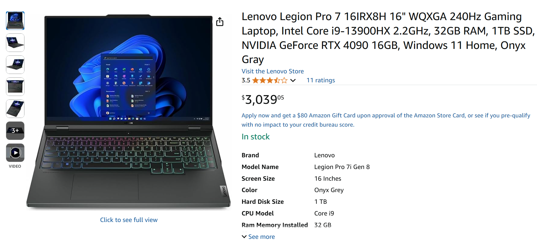This screenshot has width=537, height=241.
Task: Select the fourth keyboard close-up thumbnail
Action: (x=15, y=87)
